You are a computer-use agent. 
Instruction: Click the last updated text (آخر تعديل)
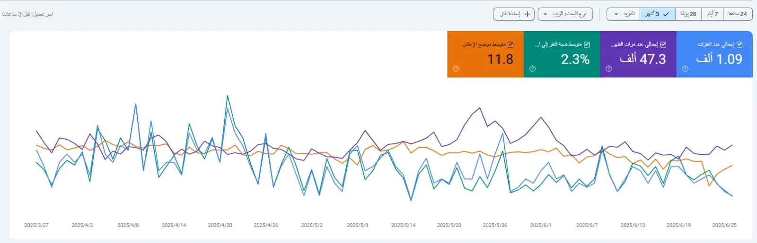pyautogui.click(x=27, y=14)
